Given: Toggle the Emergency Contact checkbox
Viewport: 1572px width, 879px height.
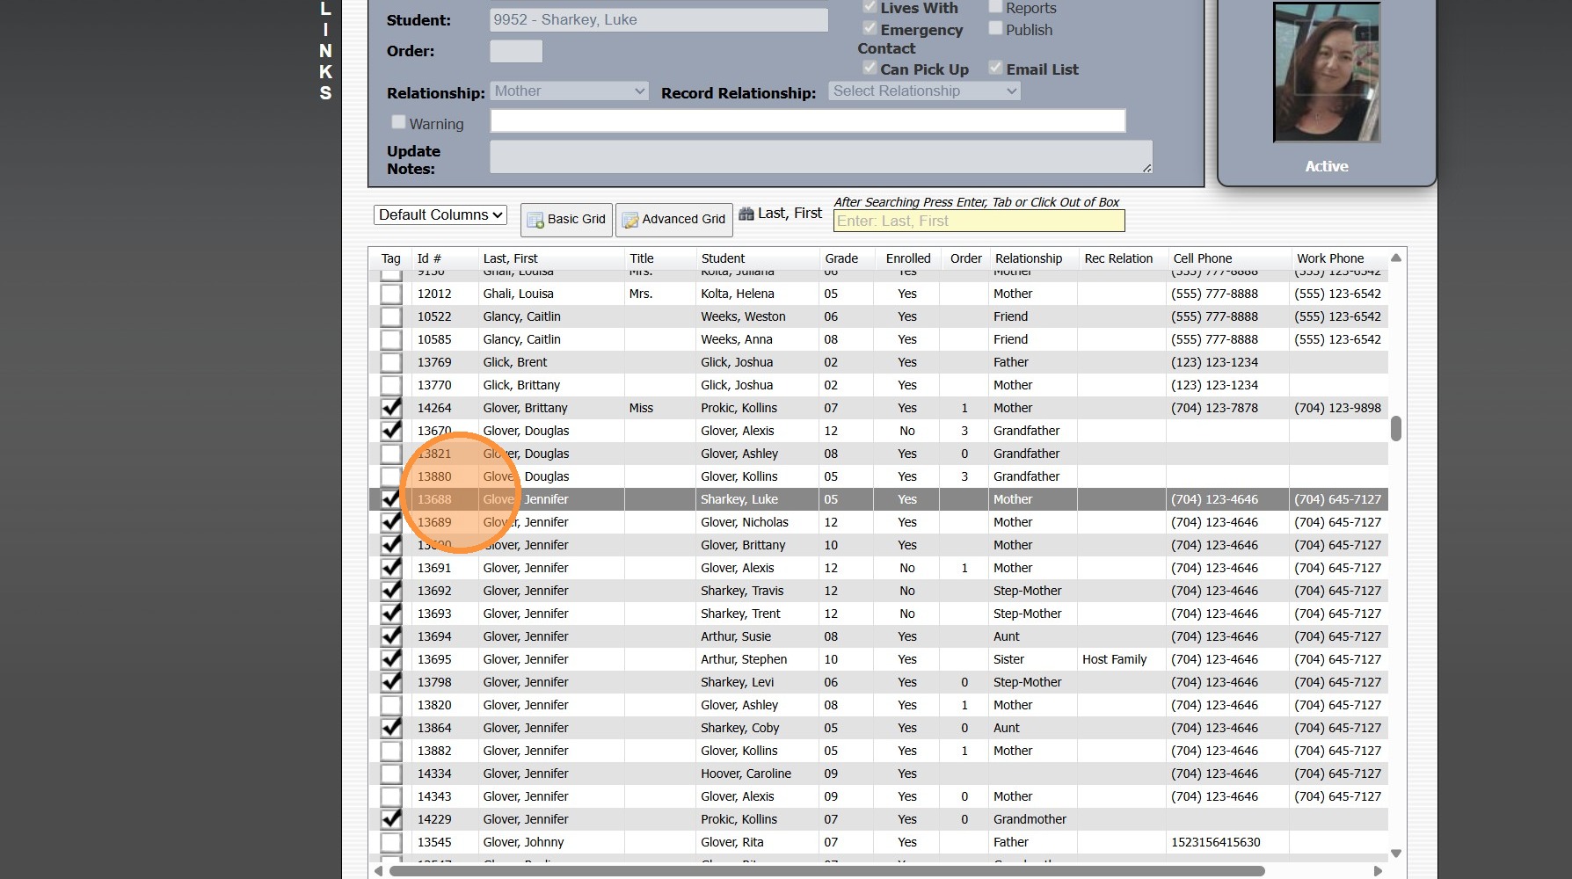Looking at the screenshot, I should click(870, 29).
